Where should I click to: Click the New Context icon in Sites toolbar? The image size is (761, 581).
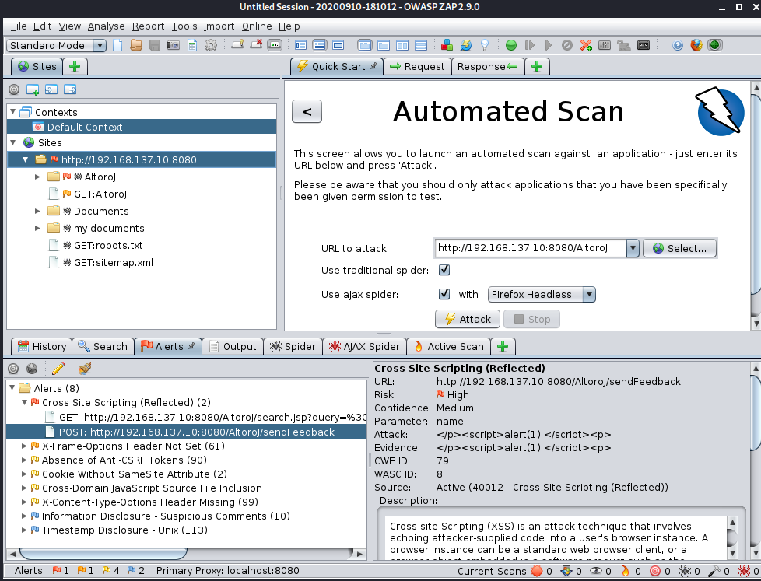pyautogui.click(x=33, y=89)
